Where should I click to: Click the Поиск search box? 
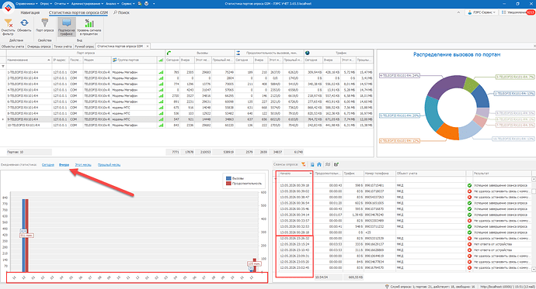(x=122, y=12)
